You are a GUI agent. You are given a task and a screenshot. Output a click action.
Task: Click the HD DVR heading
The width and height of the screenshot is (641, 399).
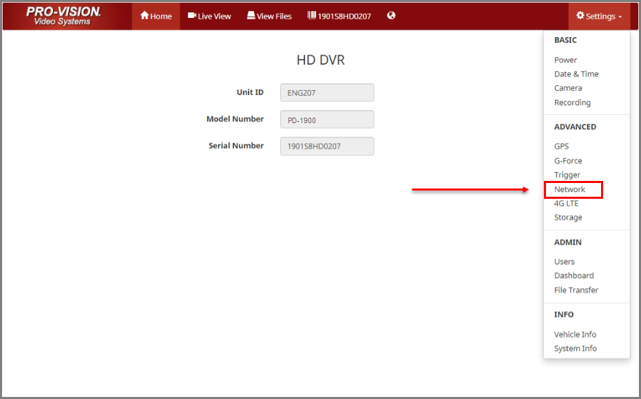[321, 60]
